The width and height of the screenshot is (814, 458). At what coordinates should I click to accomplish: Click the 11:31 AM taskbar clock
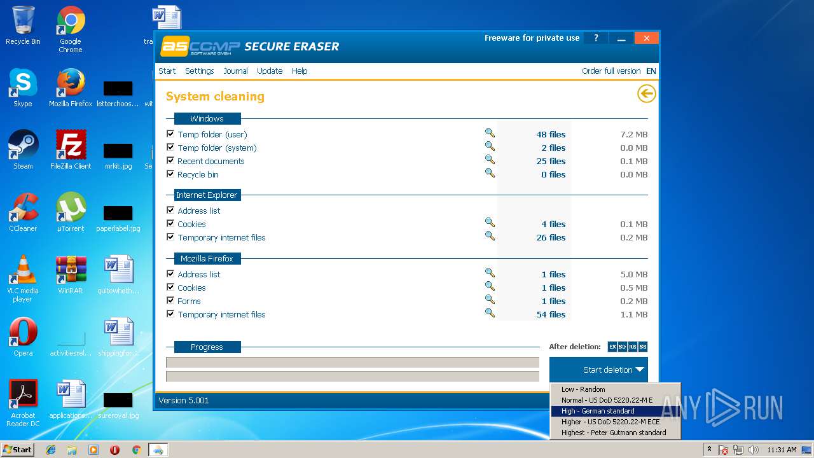coord(782,450)
